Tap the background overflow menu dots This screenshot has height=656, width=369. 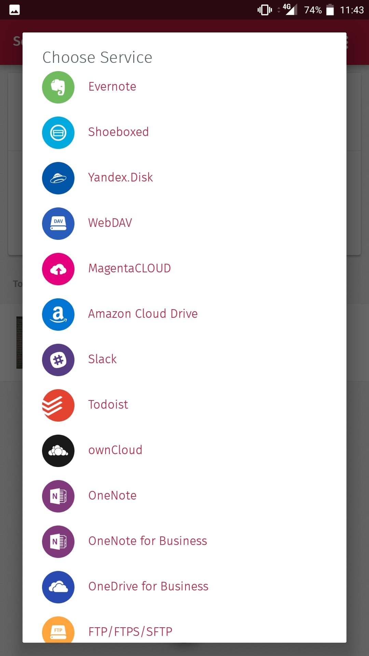[x=347, y=42]
